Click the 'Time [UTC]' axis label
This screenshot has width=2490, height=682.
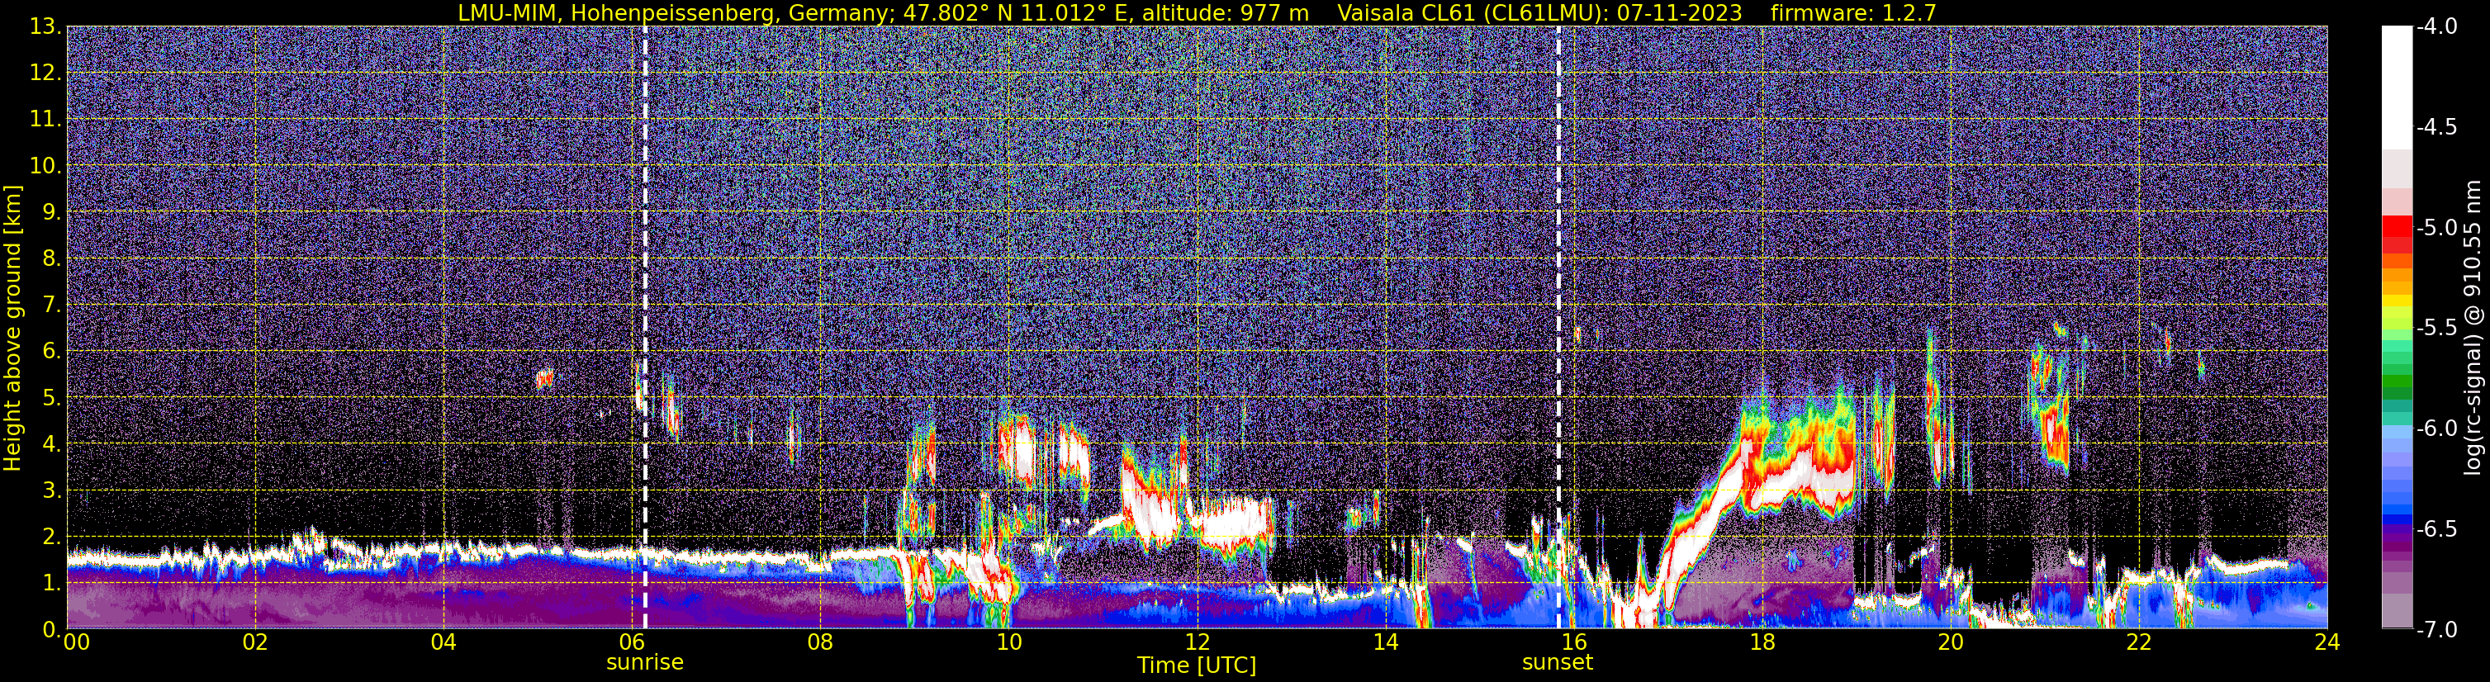coord(1197,665)
